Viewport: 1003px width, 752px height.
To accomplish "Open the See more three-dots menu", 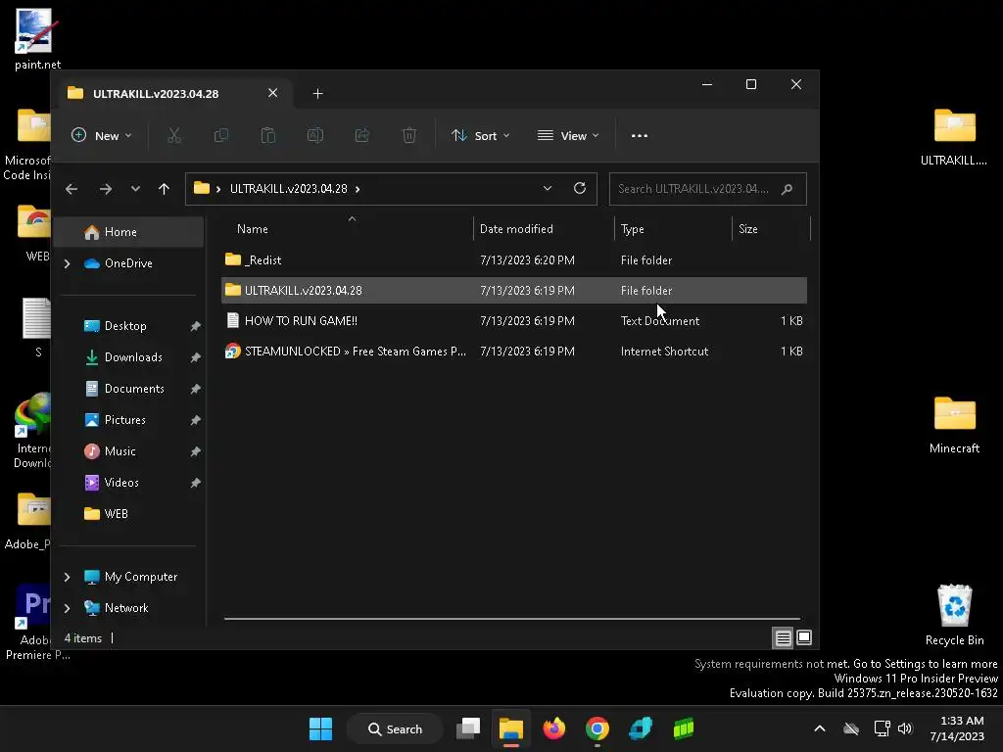I will (x=639, y=135).
